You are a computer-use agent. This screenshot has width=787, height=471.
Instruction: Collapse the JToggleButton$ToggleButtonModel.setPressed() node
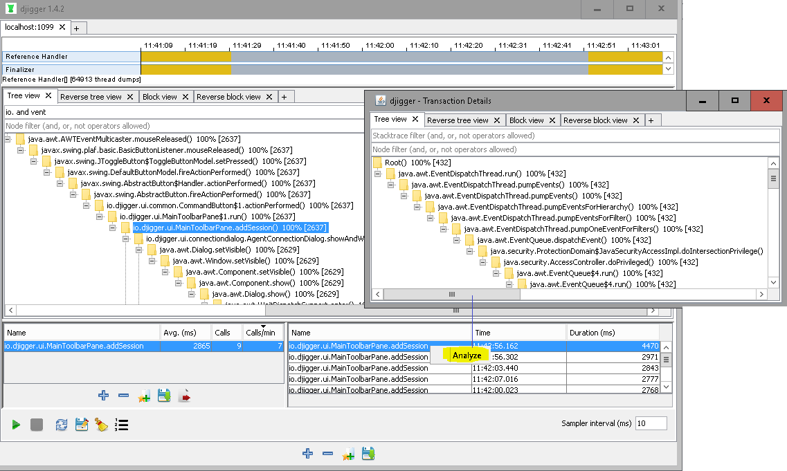(x=34, y=161)
